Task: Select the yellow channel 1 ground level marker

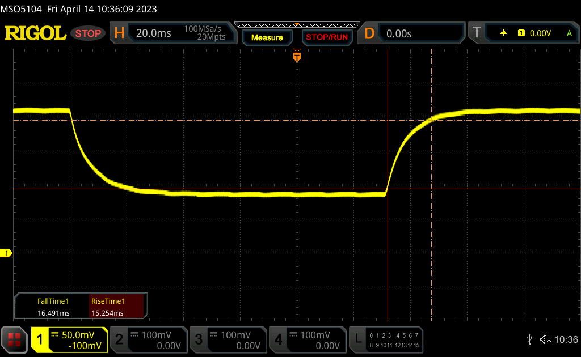Action: [7, 253]
